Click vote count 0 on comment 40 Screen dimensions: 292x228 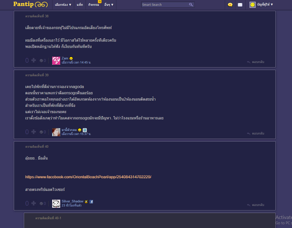(x=27, y=203)
